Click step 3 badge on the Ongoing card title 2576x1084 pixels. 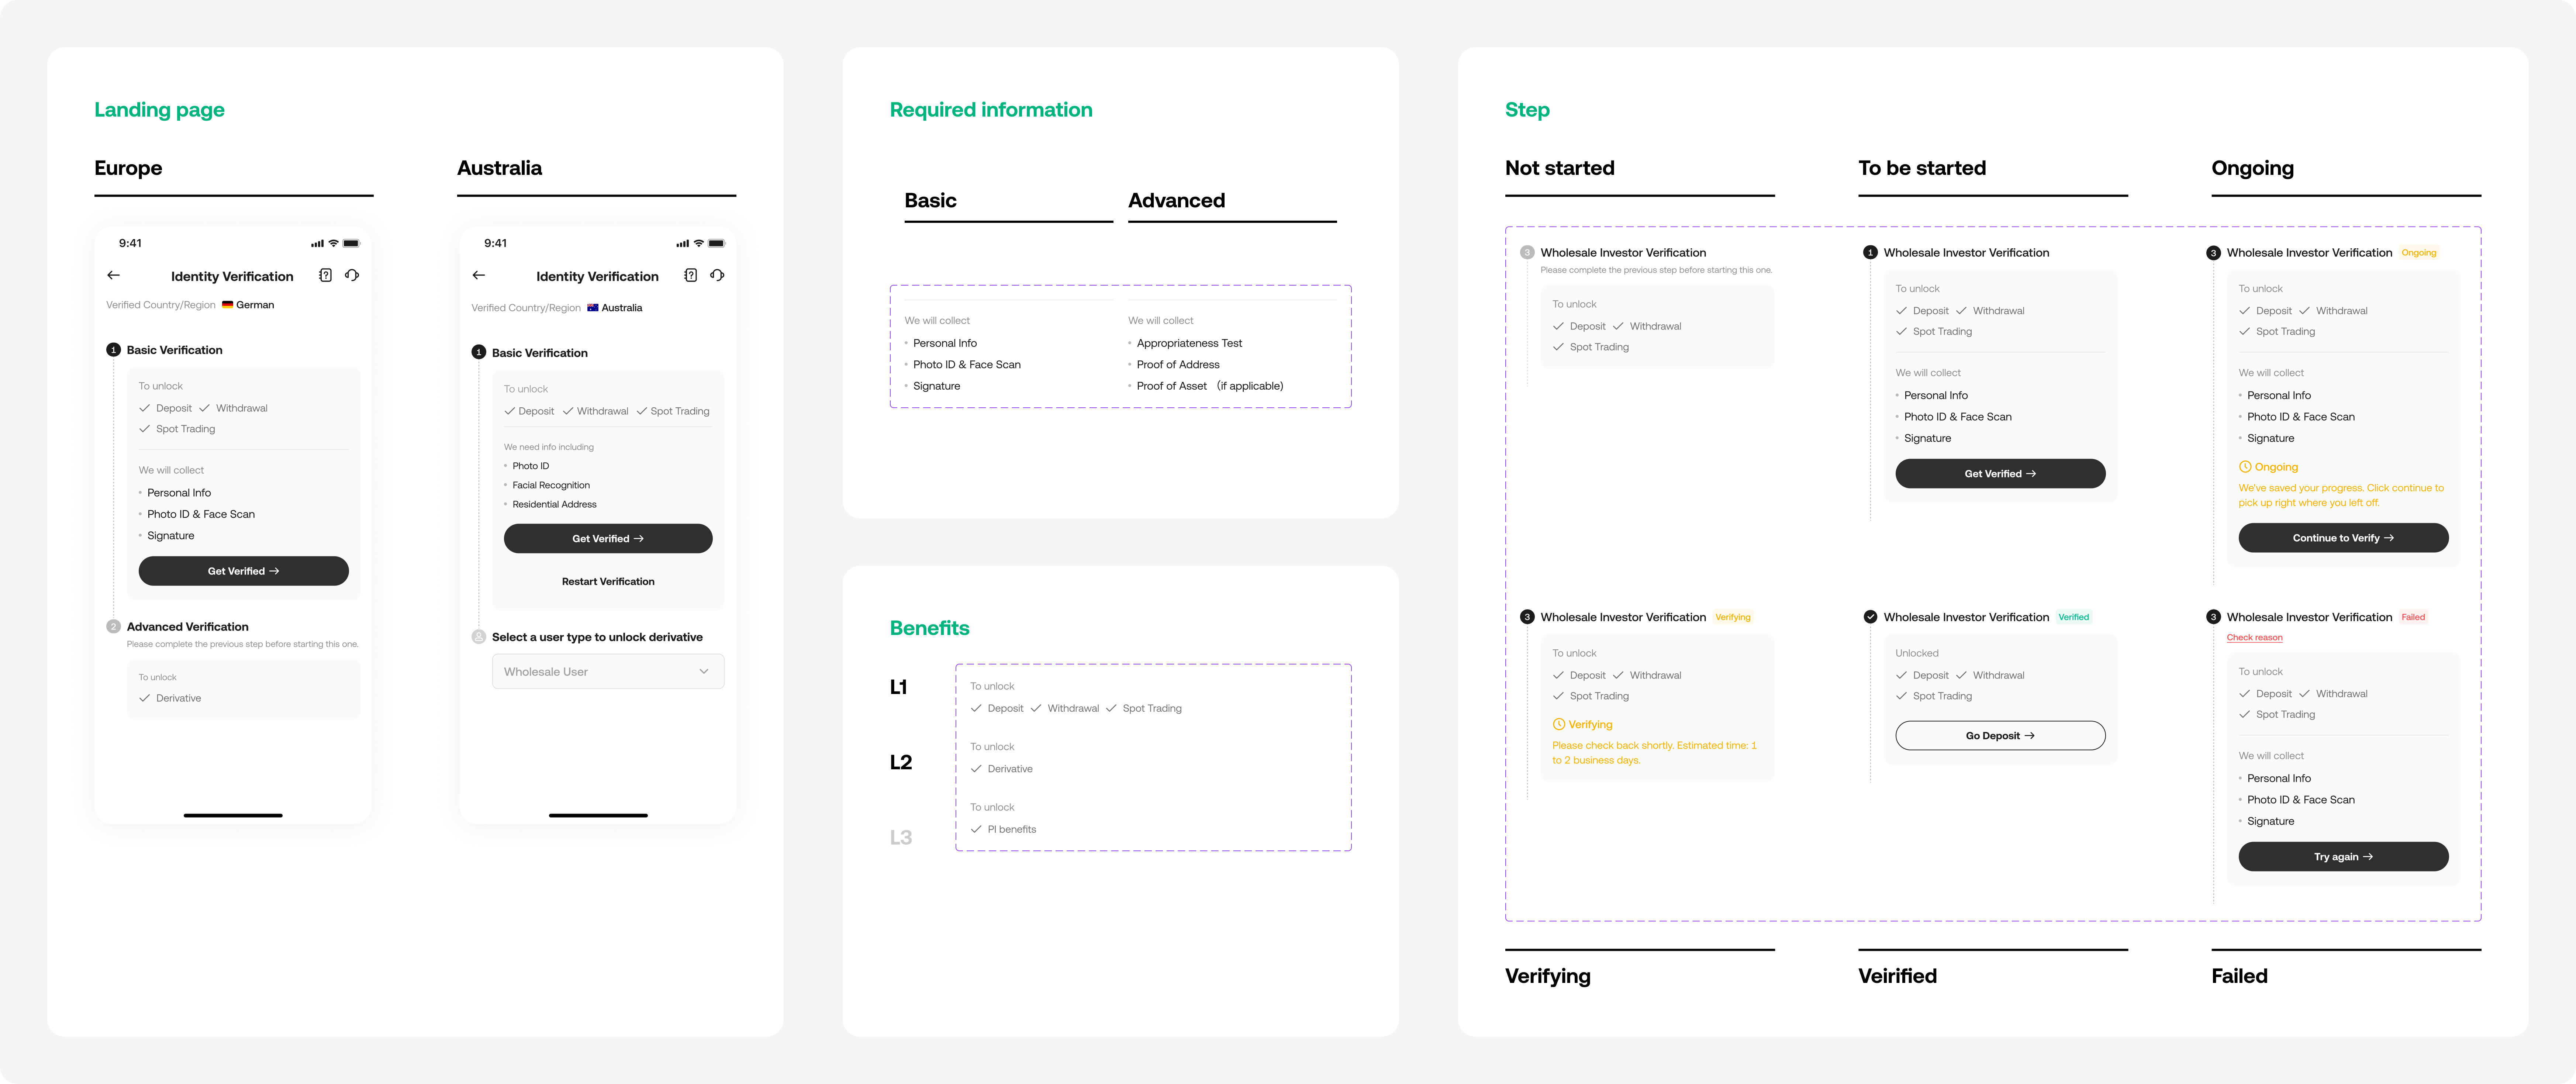[2213, 253]
